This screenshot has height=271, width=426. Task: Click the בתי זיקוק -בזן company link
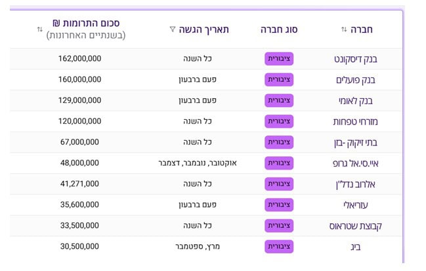[x=353, y=143]
